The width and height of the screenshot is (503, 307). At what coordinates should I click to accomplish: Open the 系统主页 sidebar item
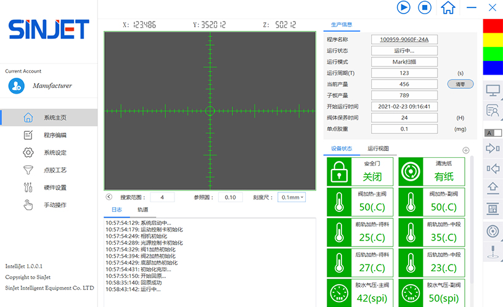coord(49,117)
